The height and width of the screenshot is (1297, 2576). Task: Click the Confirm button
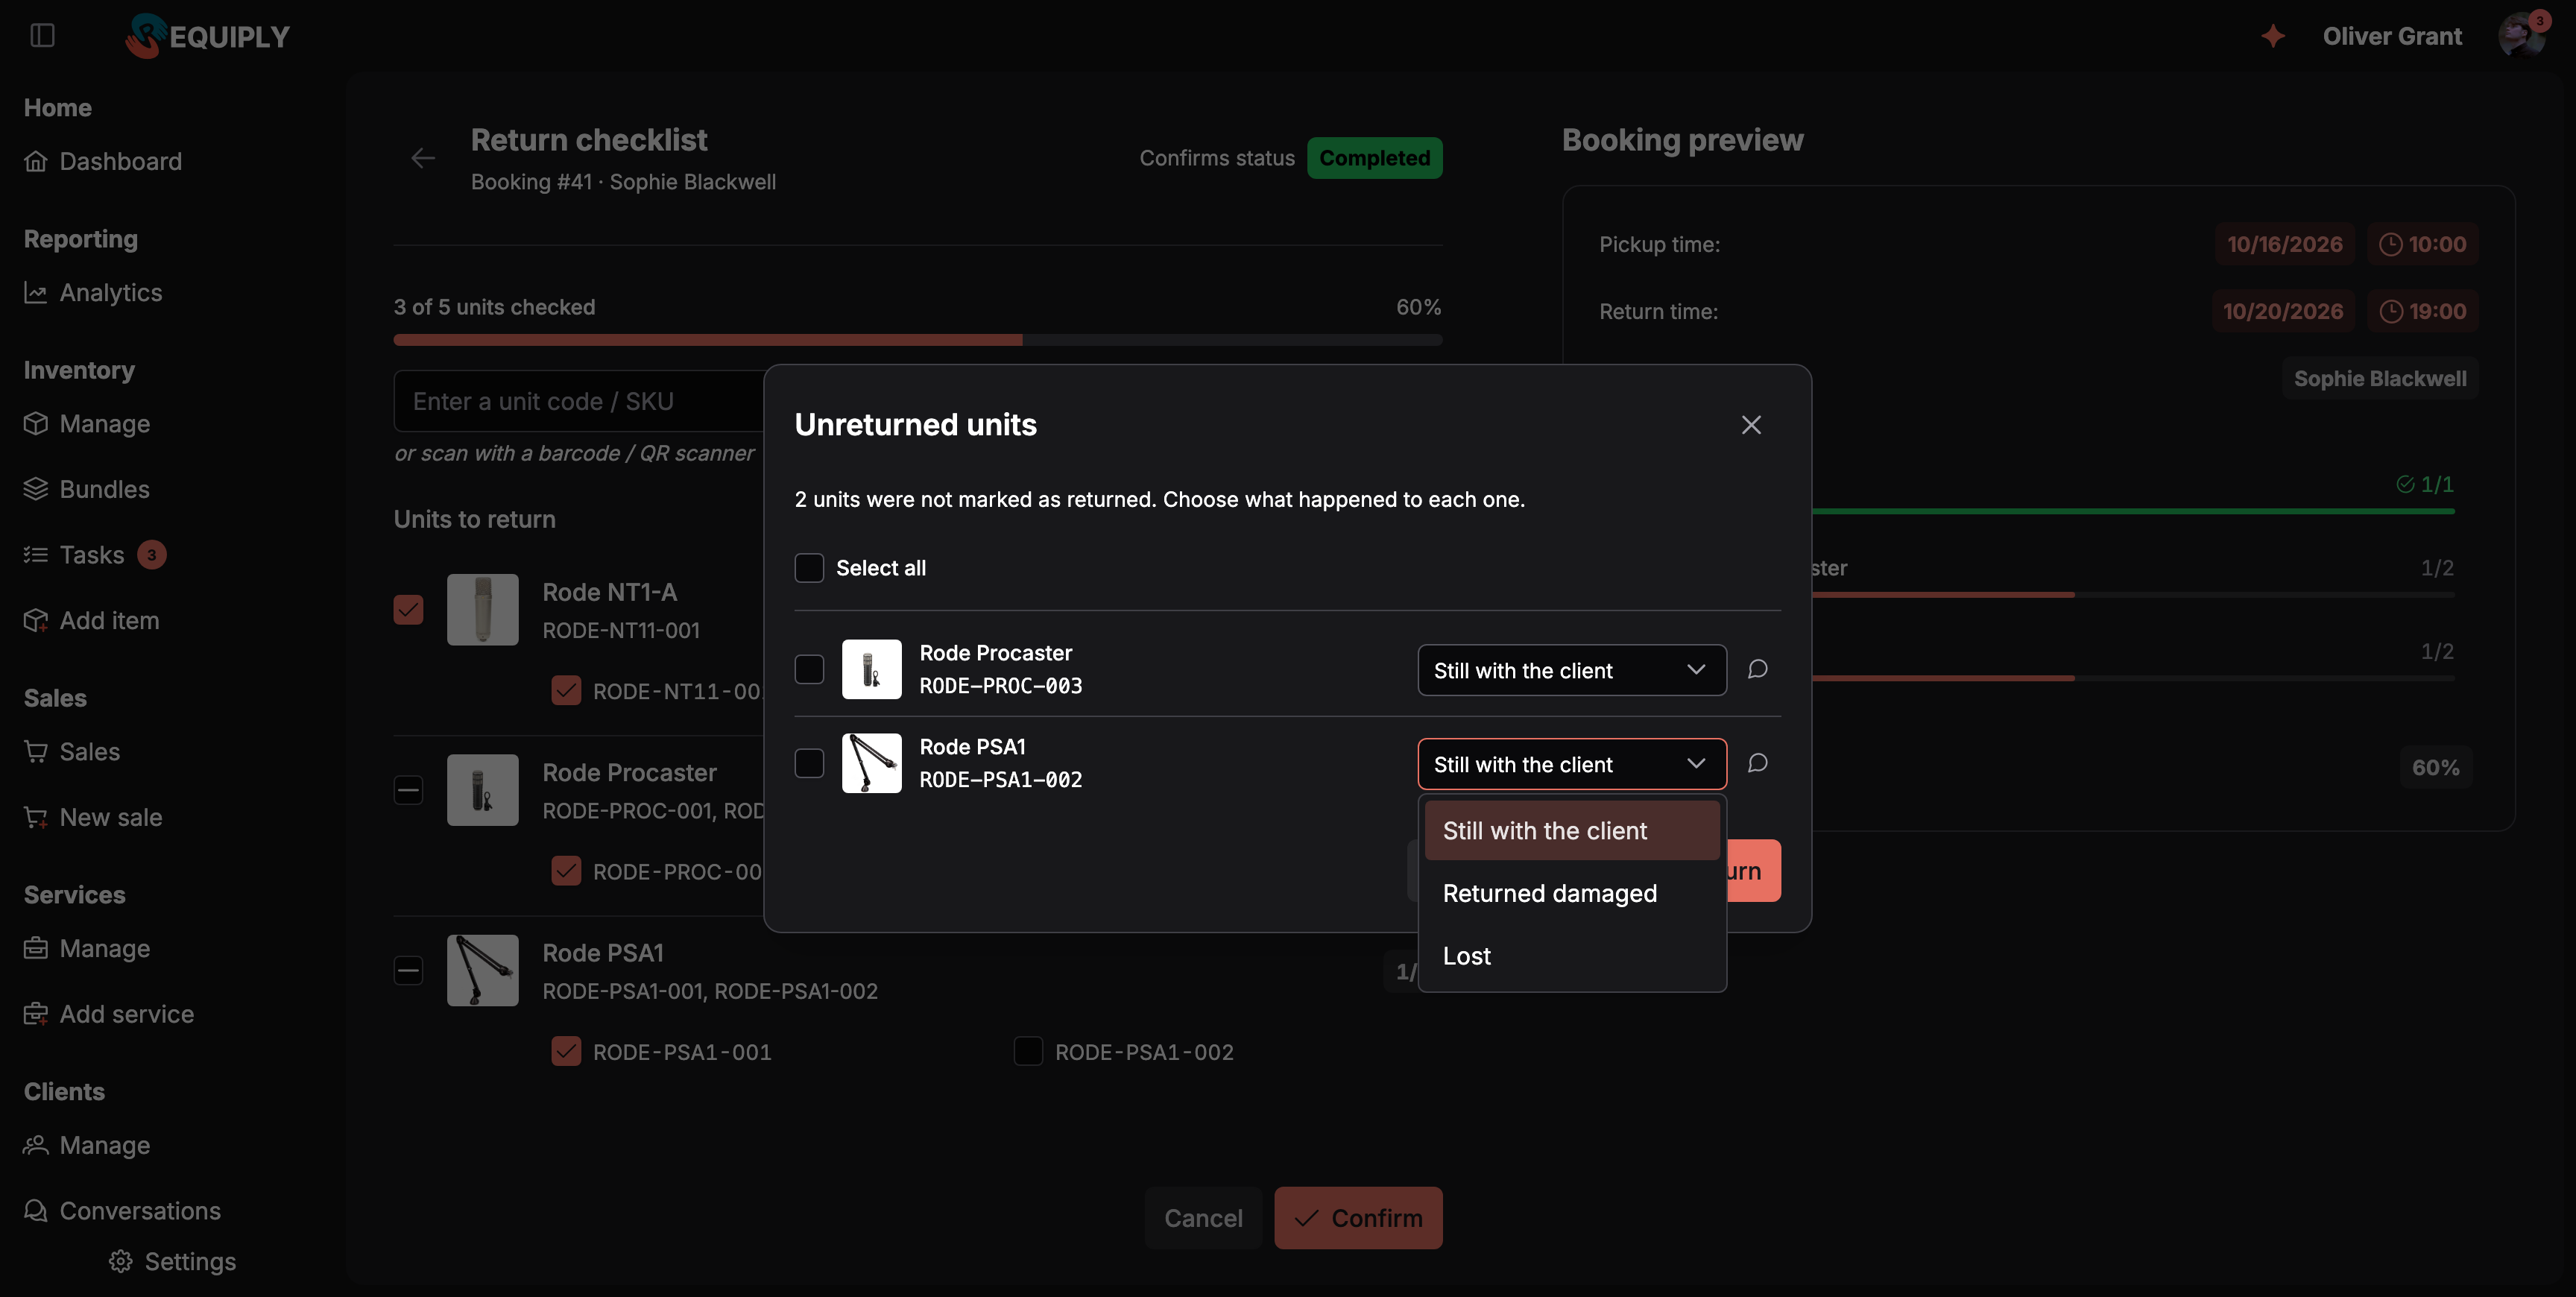(x=1358, y=1218)
